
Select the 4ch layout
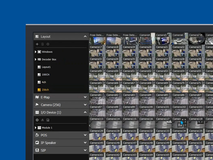(x=44, y=82)
